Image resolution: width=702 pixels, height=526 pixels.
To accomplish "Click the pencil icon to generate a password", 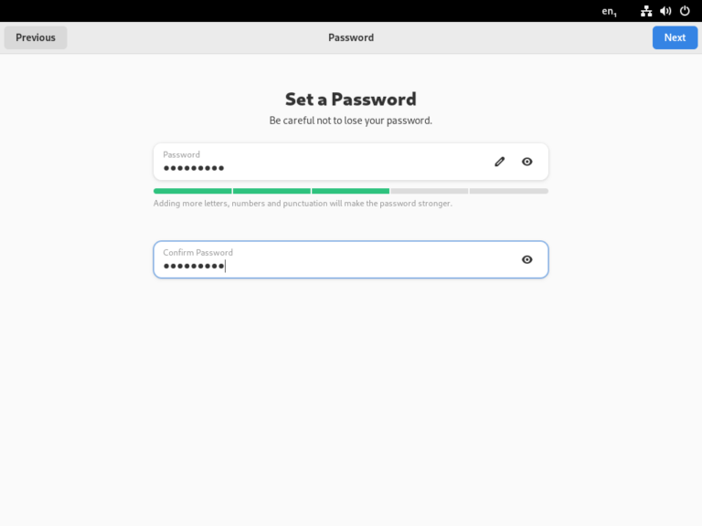I will pyautogui.click(x=499, y=162).
